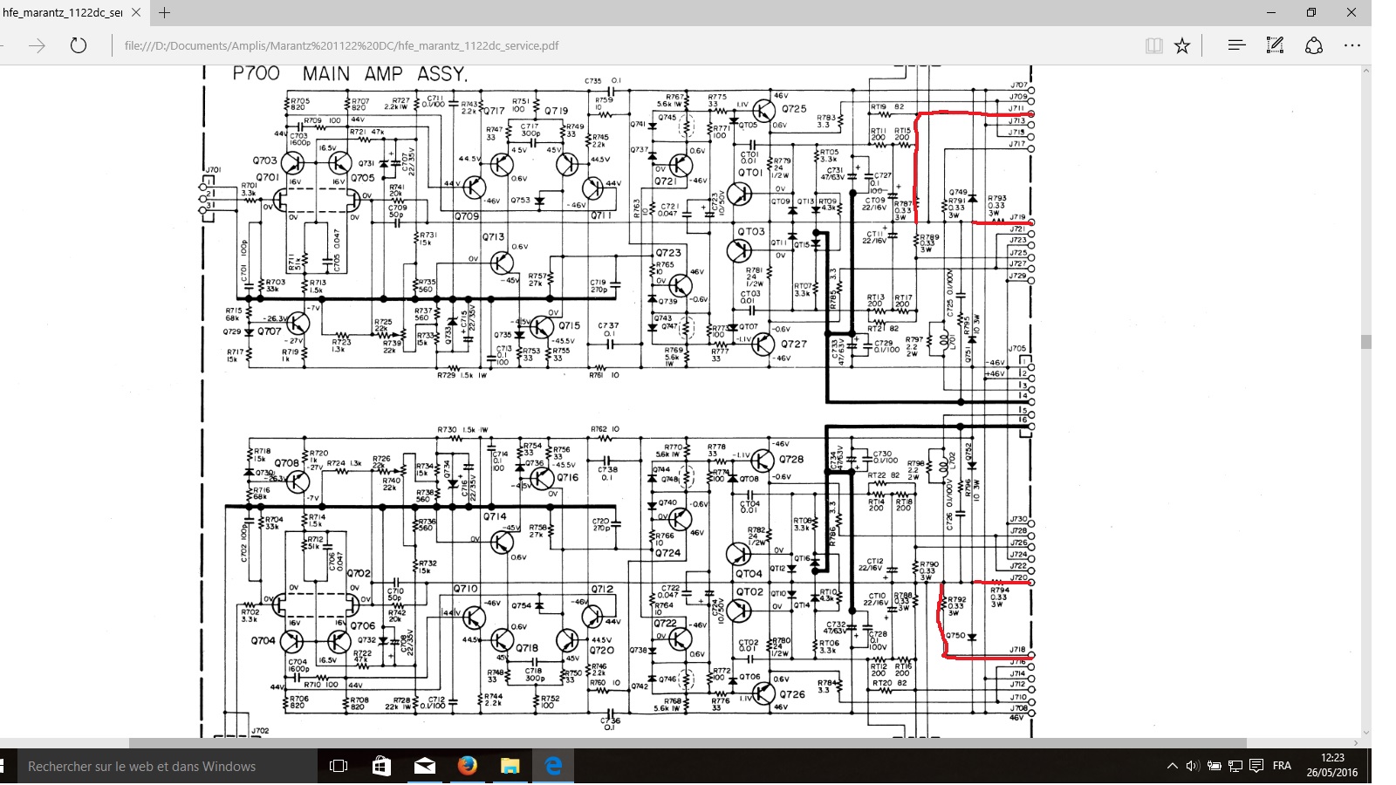The height and width of the screenshot is (785, 1396).
Task: Refresh the PDF page
Action: (79, 45)
